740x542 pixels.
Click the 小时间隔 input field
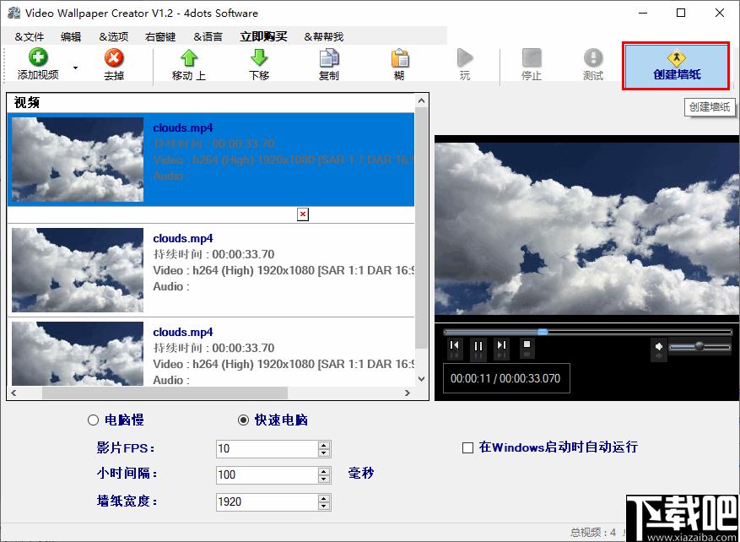point(267,475)
